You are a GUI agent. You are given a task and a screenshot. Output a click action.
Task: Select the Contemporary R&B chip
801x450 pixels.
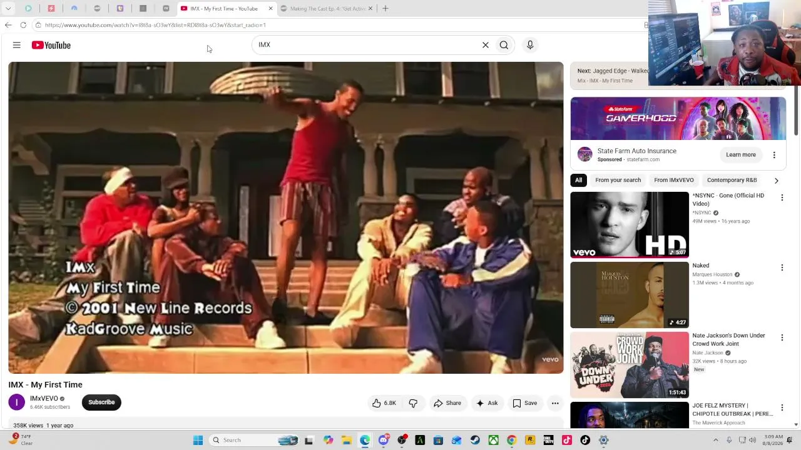[x=732, y=180]
